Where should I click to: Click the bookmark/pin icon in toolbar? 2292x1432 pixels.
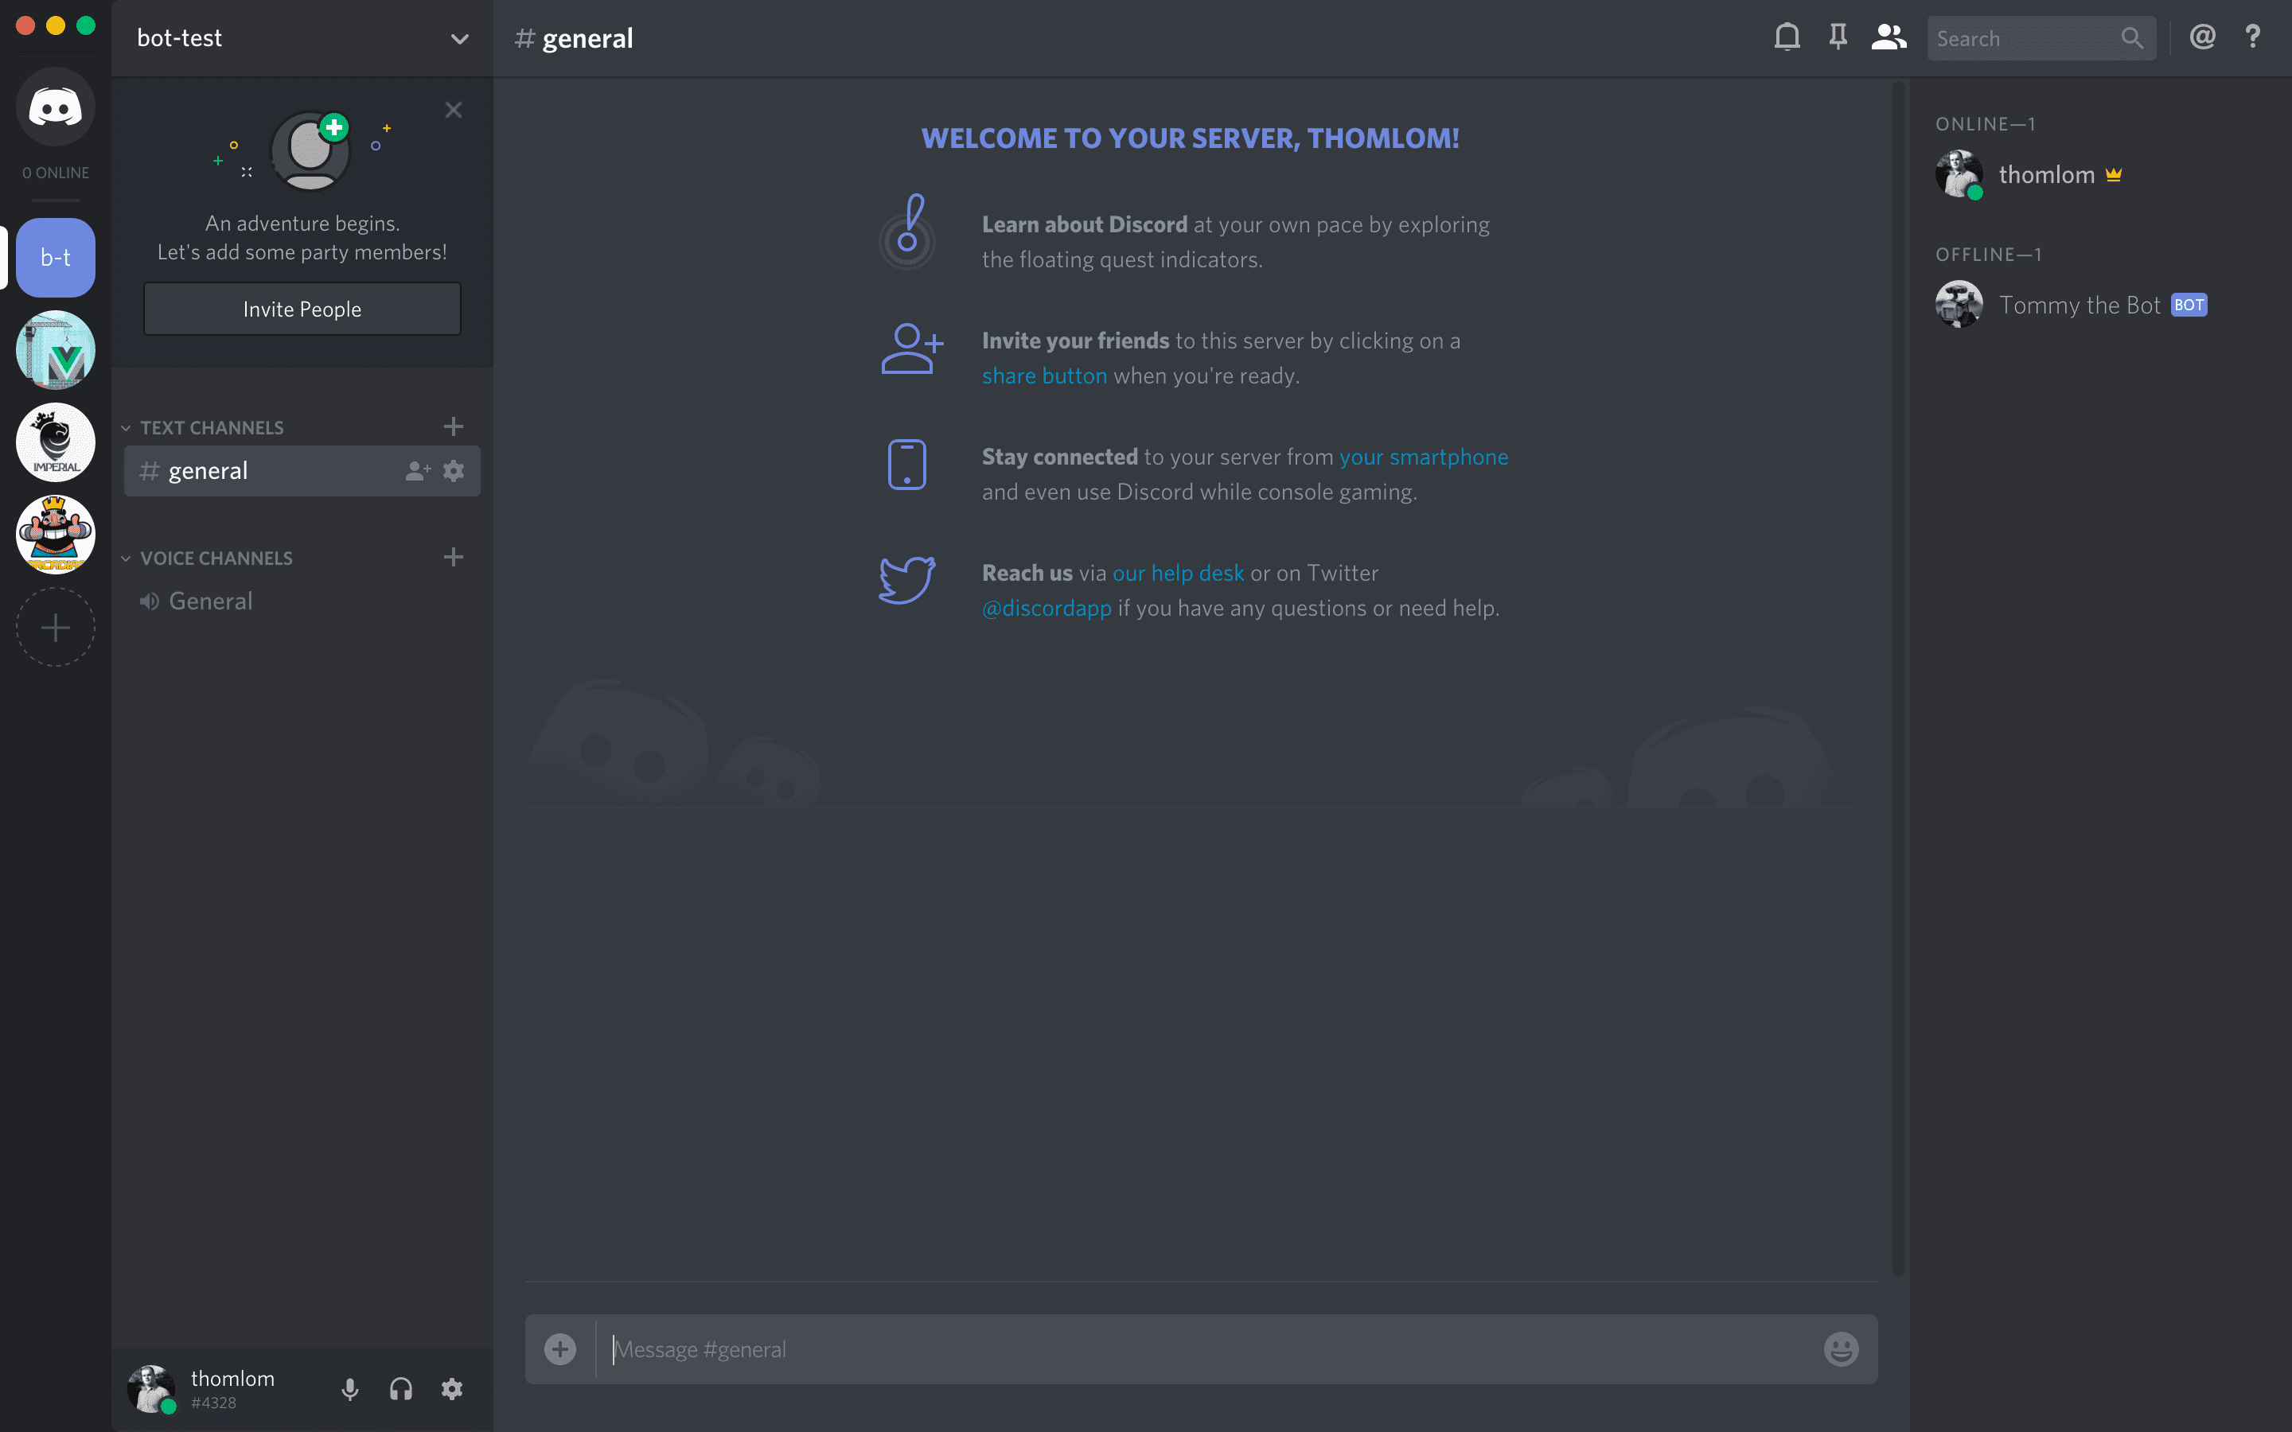[x=1837, y=38]
